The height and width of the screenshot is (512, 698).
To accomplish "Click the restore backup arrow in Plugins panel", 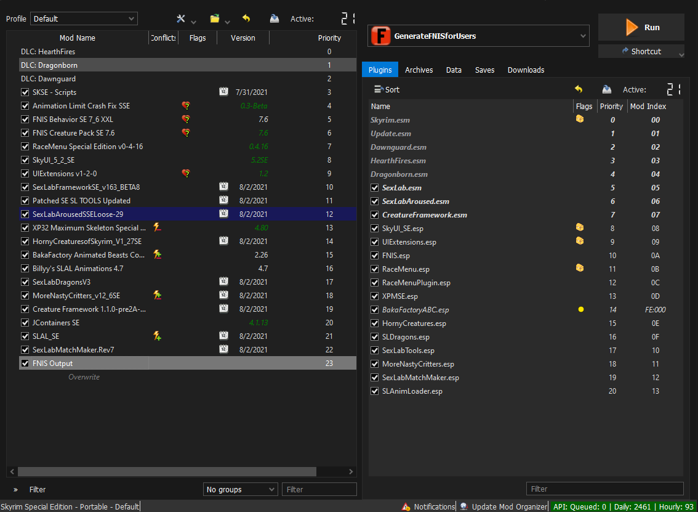I will 579,89.
